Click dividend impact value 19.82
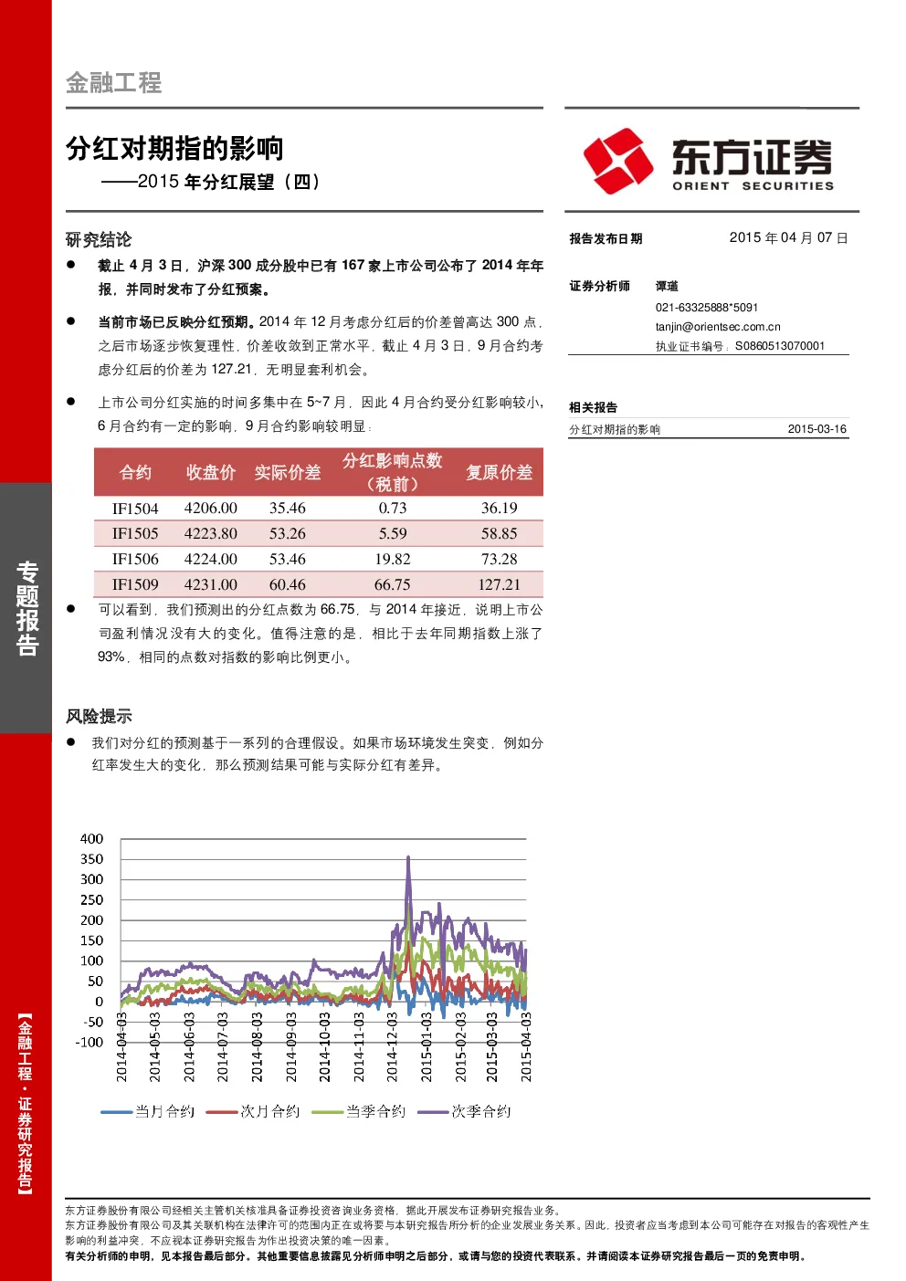This screenshot has width=906, height=1281. click(x=393, y=560)
